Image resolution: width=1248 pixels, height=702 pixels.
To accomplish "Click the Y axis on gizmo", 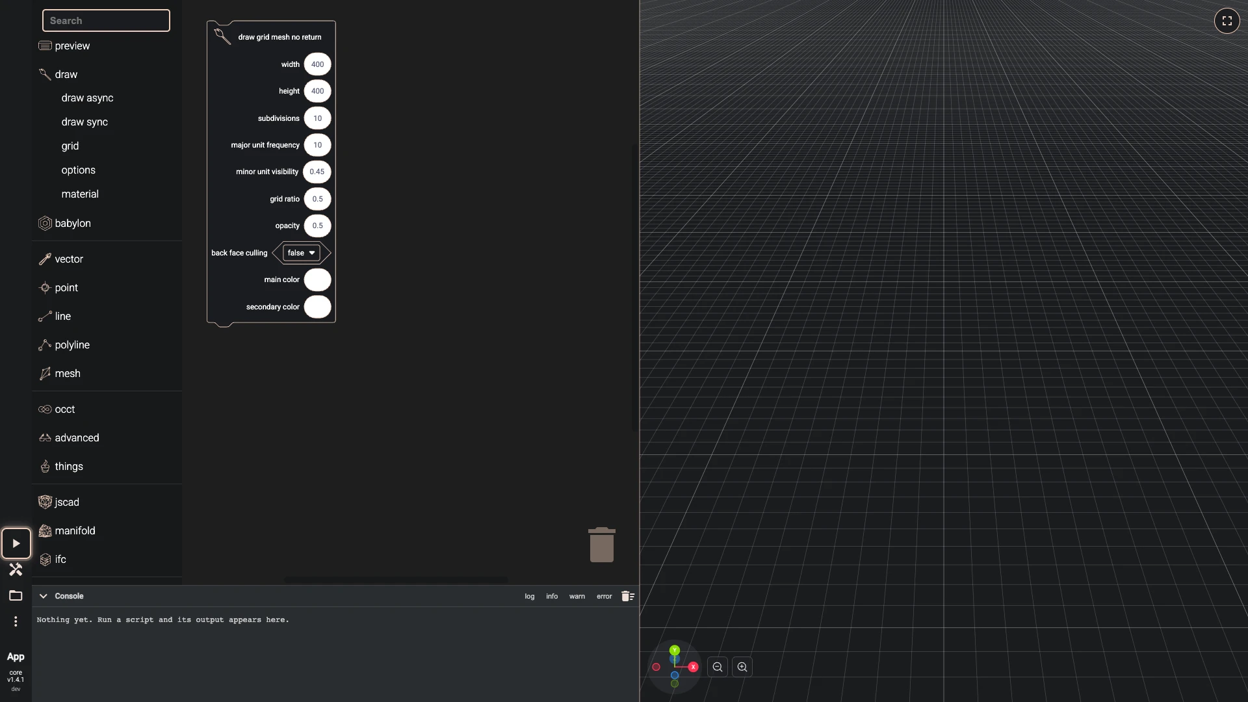I will (675, 650).
